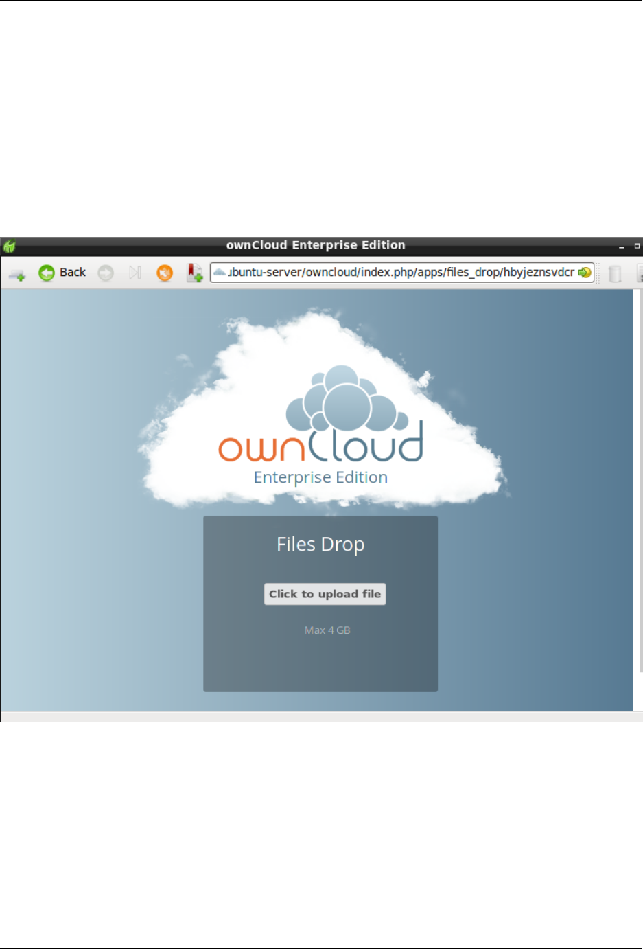Click the vertical scrollbar of the page

click(640, 481)
